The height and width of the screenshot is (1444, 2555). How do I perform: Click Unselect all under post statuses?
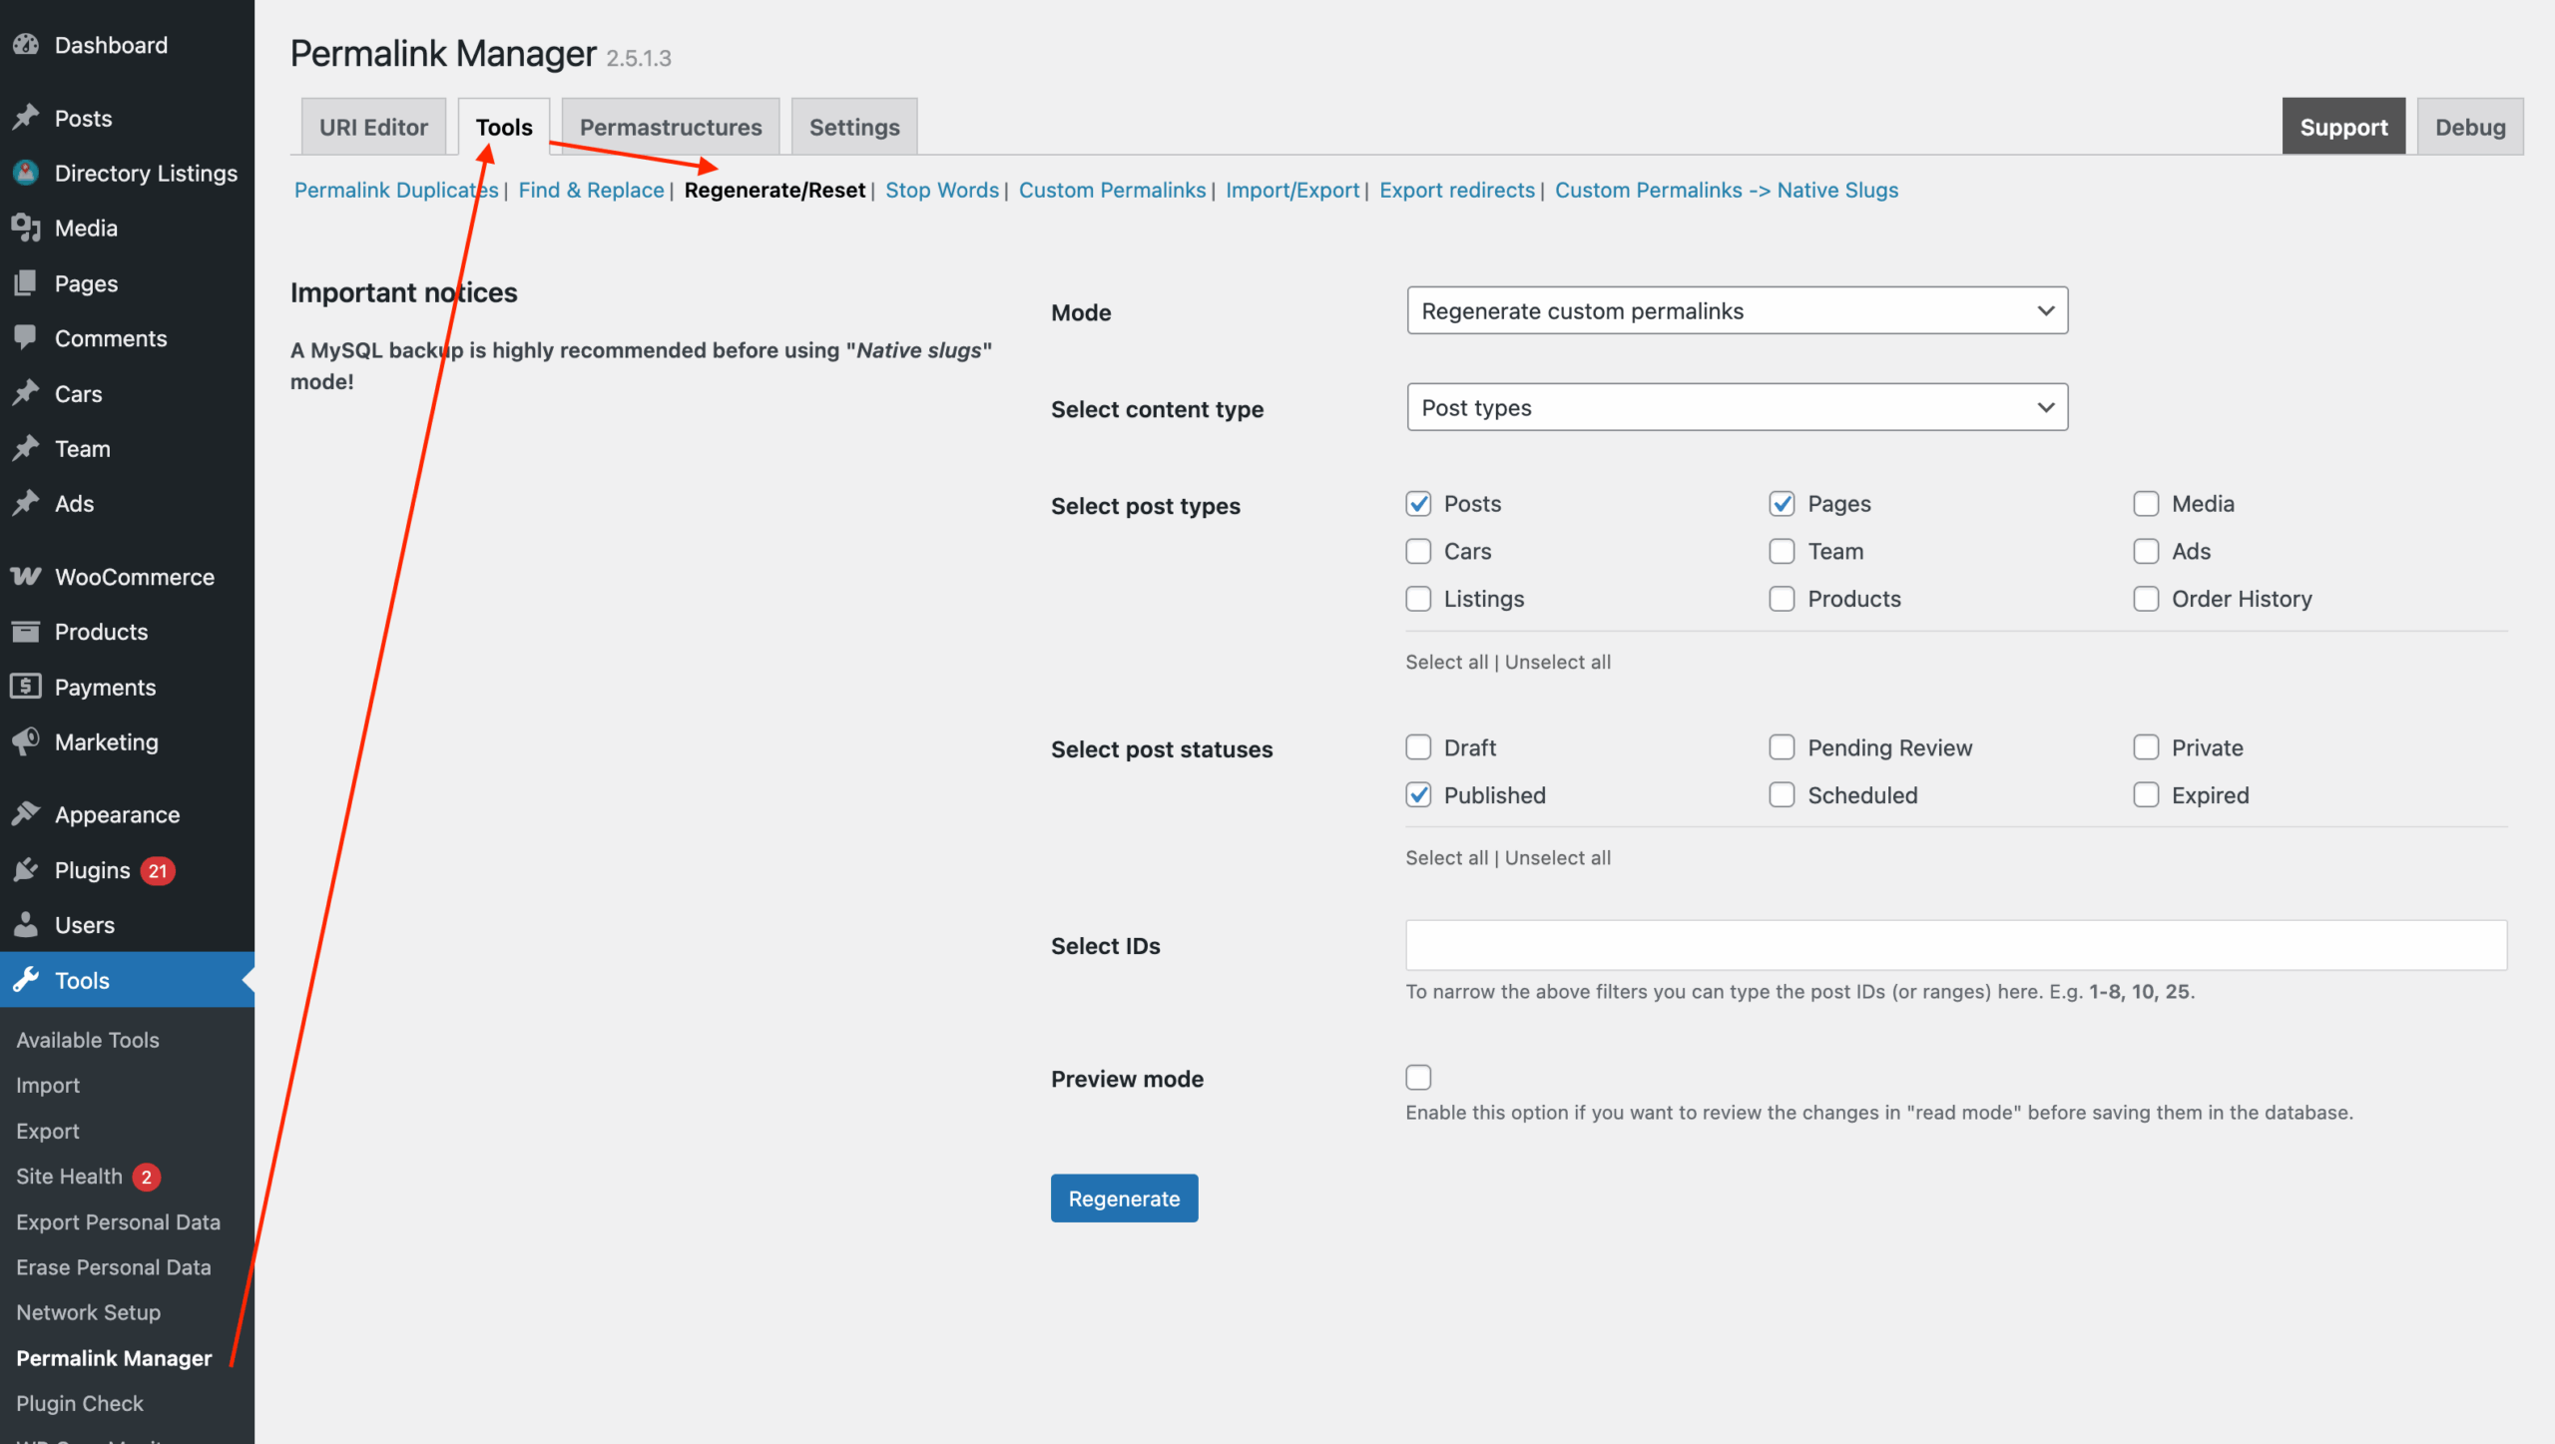(x=1558, y=857)
